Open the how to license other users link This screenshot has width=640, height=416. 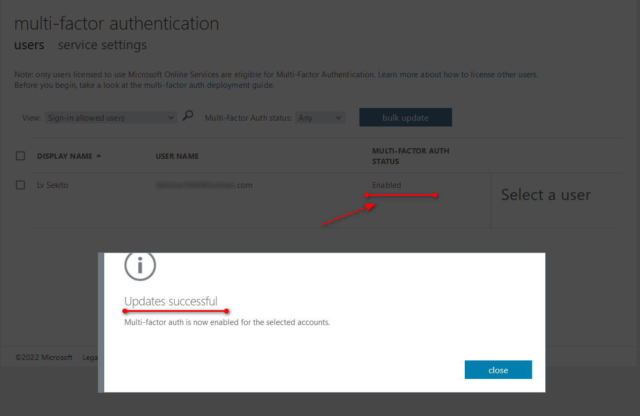[x=458, y=74]
